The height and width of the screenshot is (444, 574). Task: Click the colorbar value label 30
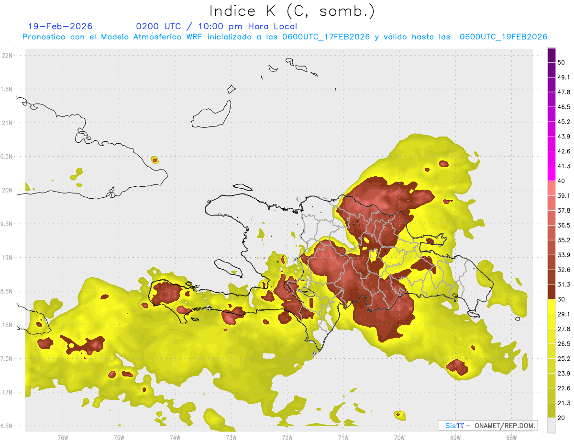click(562, 299)
